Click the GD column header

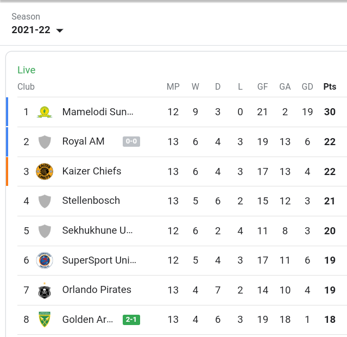click(307, 86)
